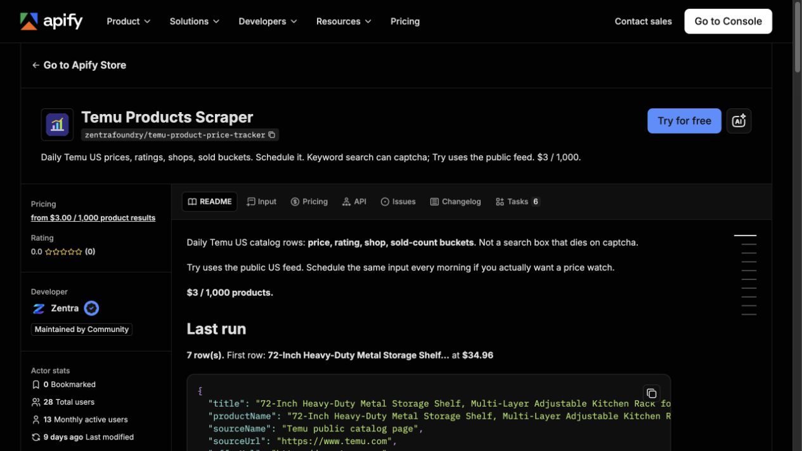Screen dimensions: 802x451
Task: Switch to the Tasks tab
Action: [517, 201]
